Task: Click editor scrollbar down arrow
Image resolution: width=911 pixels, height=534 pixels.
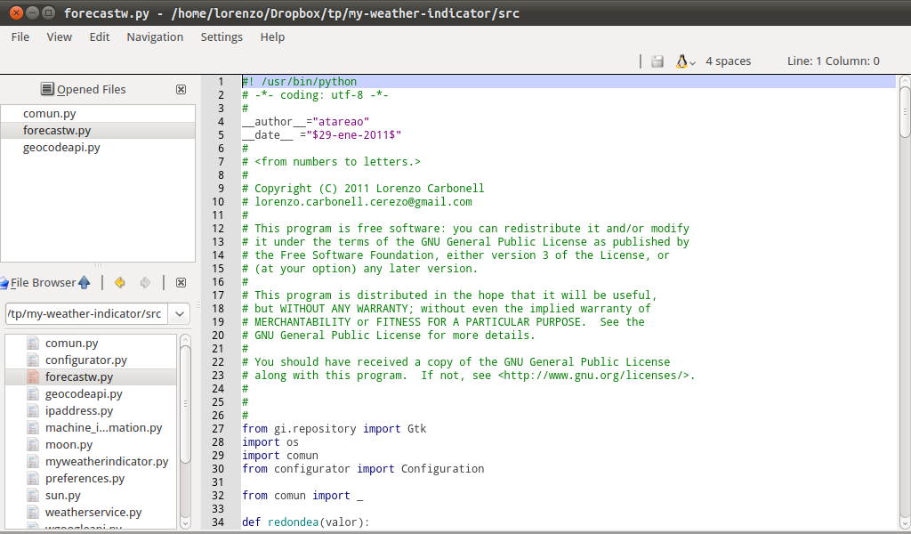Action: tap(905, 523)
